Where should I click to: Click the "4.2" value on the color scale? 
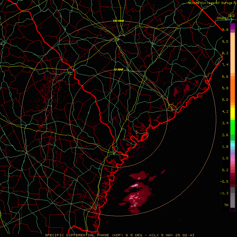(x=225, y=112)
